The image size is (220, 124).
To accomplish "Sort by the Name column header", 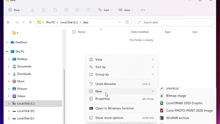I will 81,32.
